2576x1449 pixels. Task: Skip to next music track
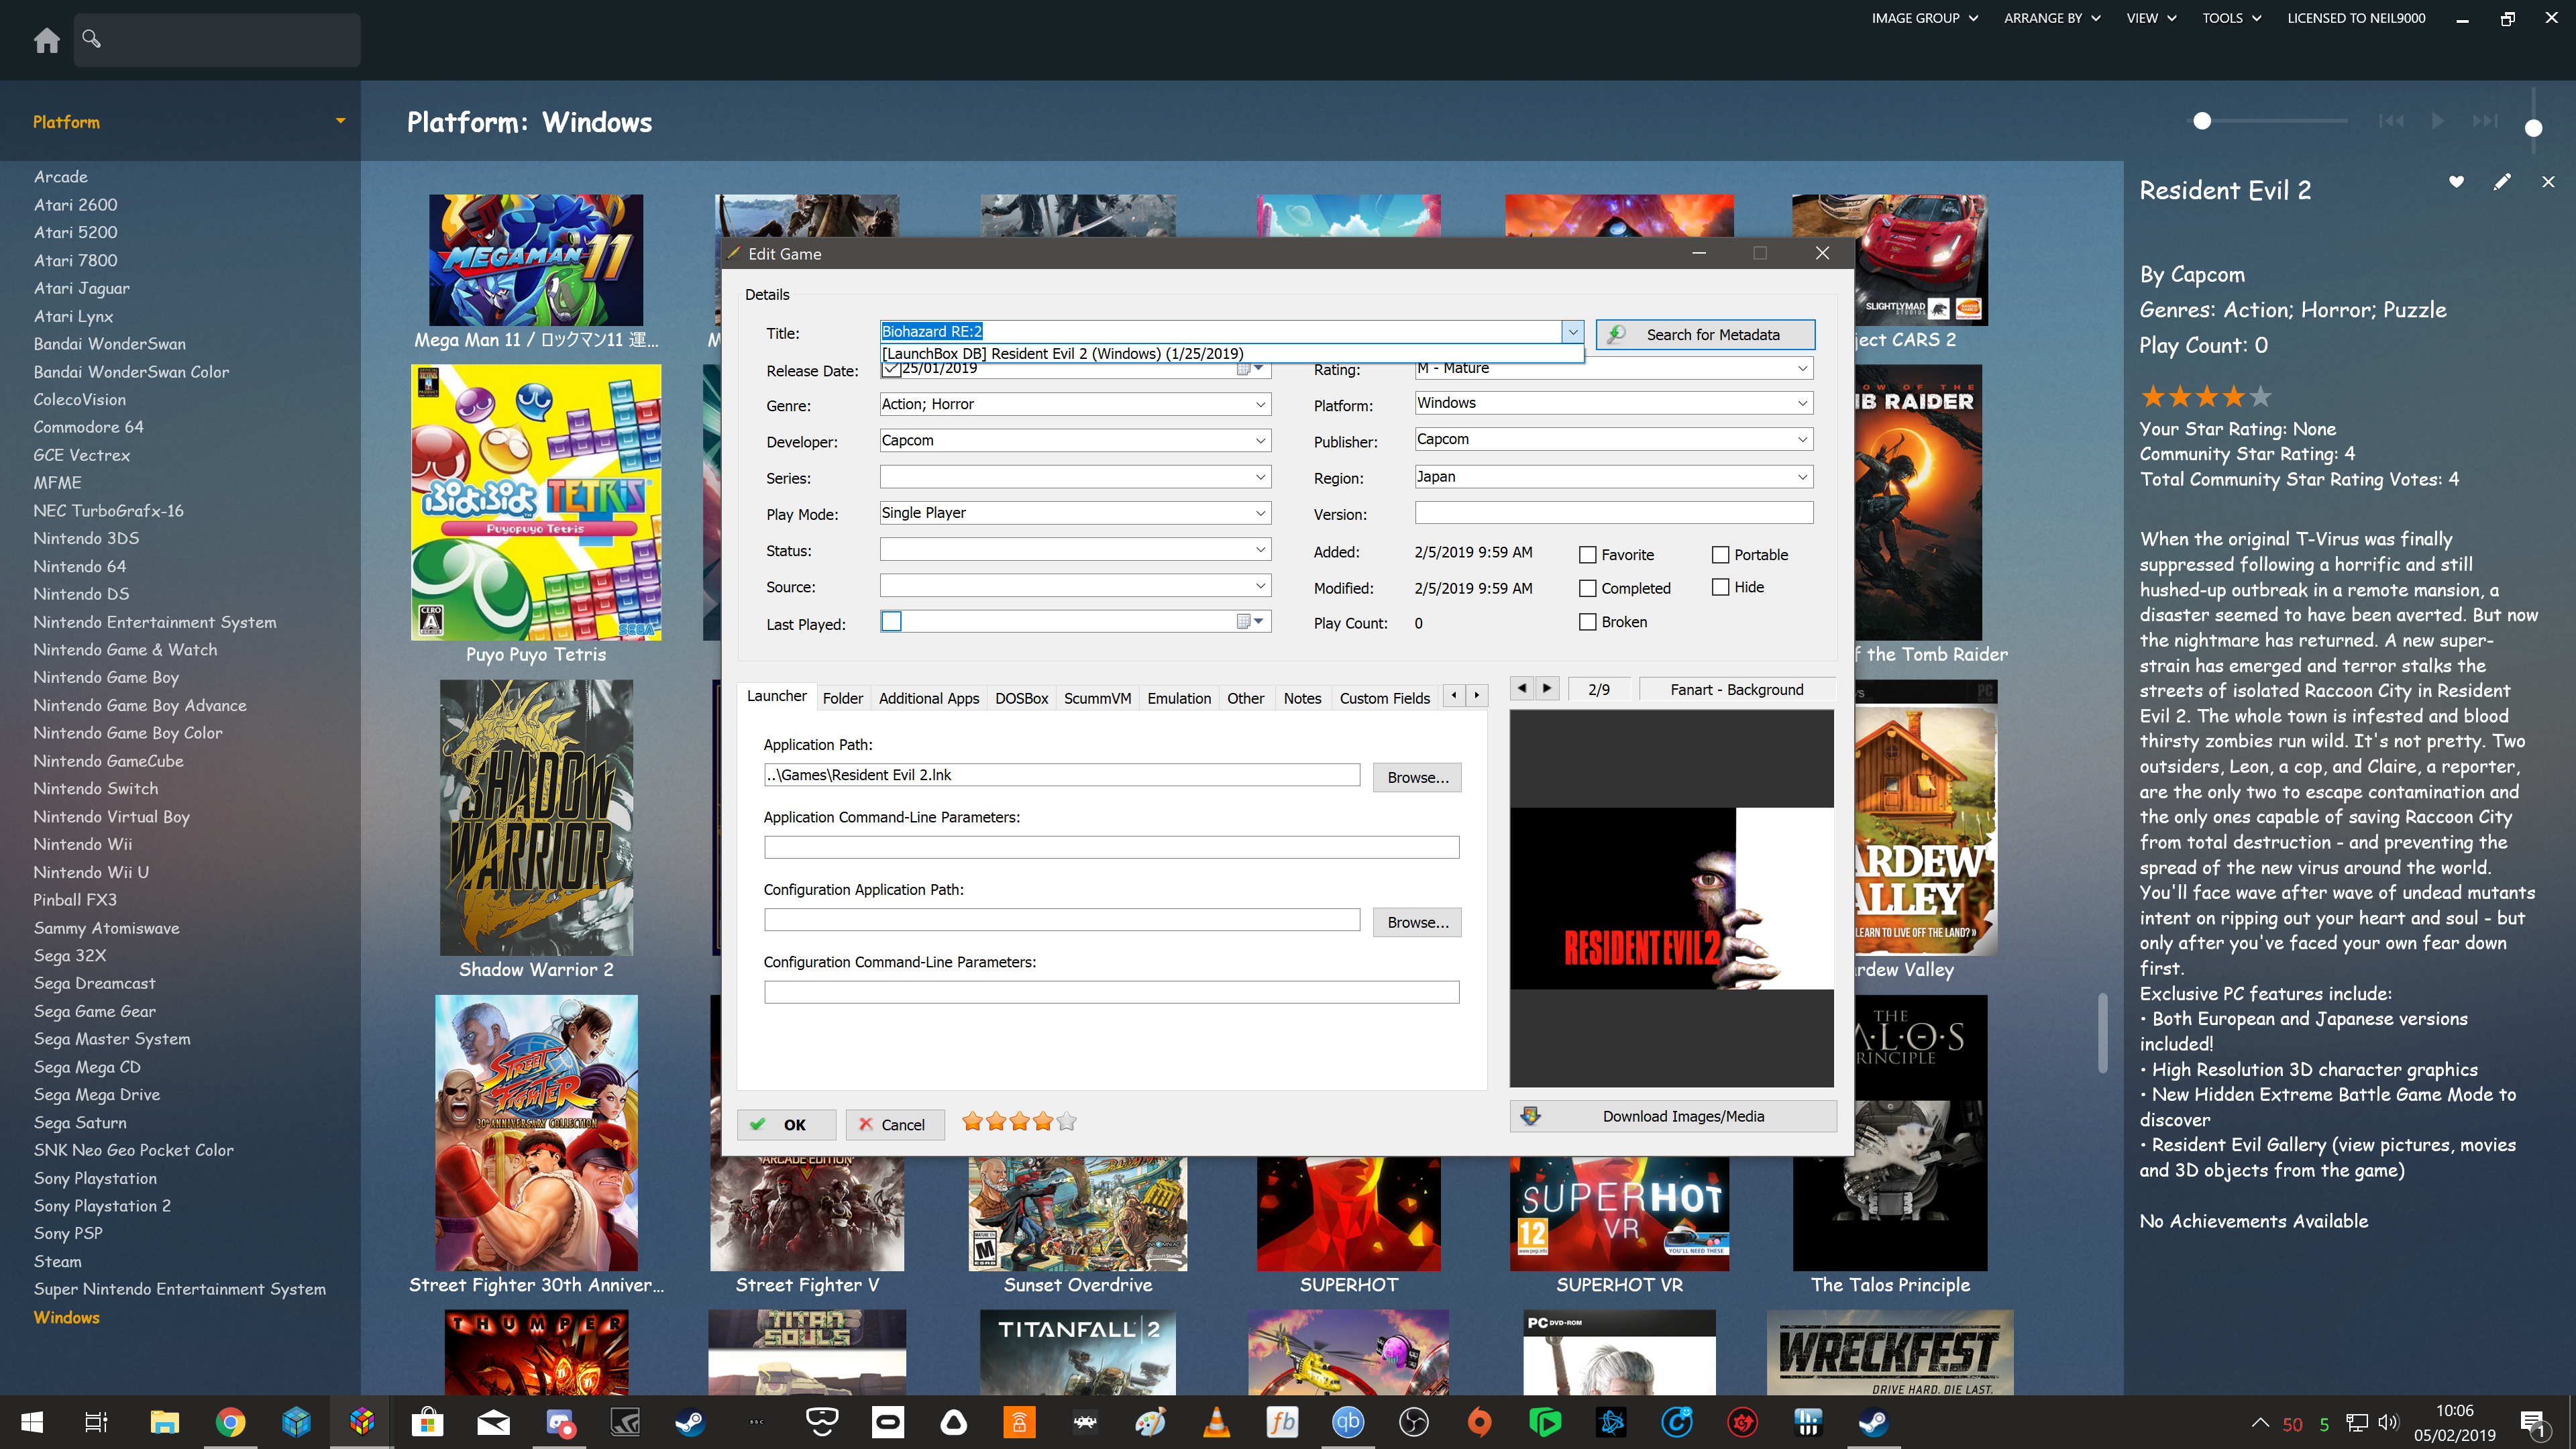[x=2485, y=121]
